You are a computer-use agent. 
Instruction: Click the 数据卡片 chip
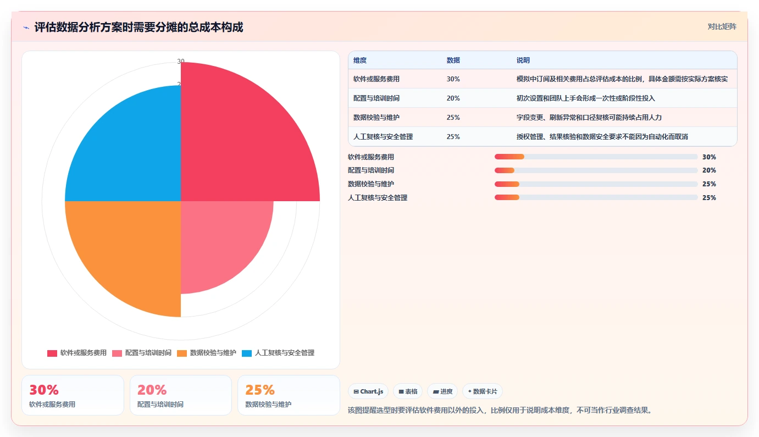[x=483, y=391]
